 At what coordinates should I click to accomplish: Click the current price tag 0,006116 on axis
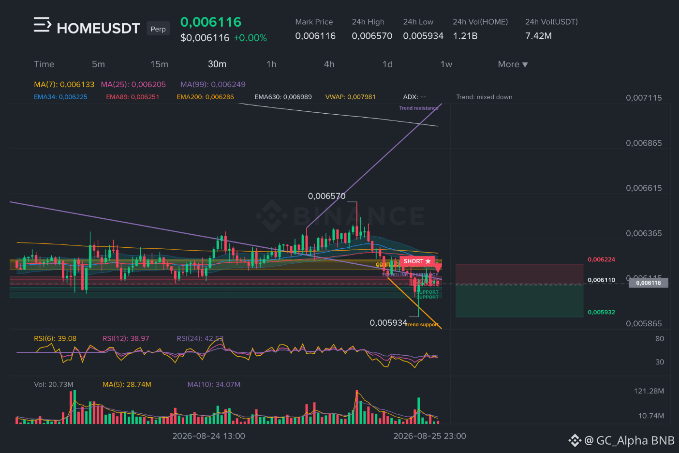click(x=648, y=283)
